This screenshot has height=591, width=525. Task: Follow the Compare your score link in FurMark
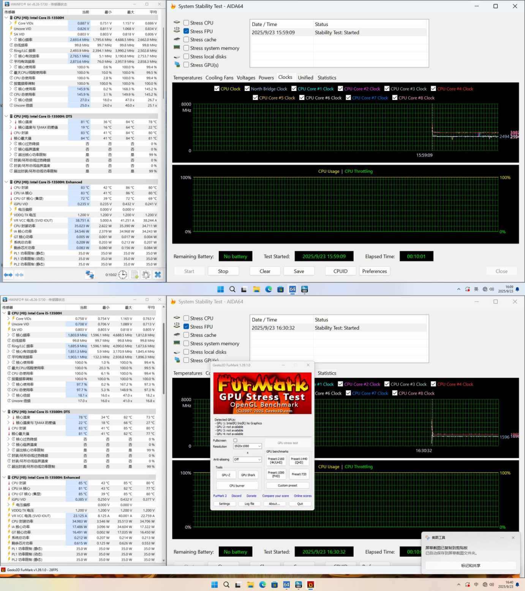275,496
